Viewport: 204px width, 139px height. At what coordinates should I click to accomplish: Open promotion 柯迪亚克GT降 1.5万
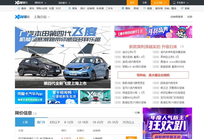click(x=133, y=93)
